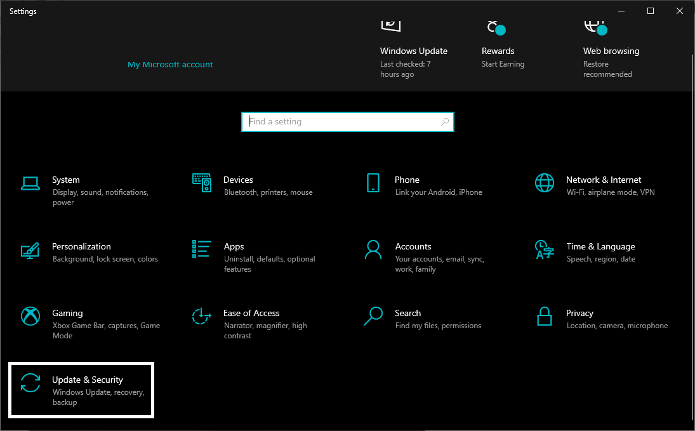Viewport: 695px width, 431px height.
Task: Open the Phone settings label
Action: point(407,180)
